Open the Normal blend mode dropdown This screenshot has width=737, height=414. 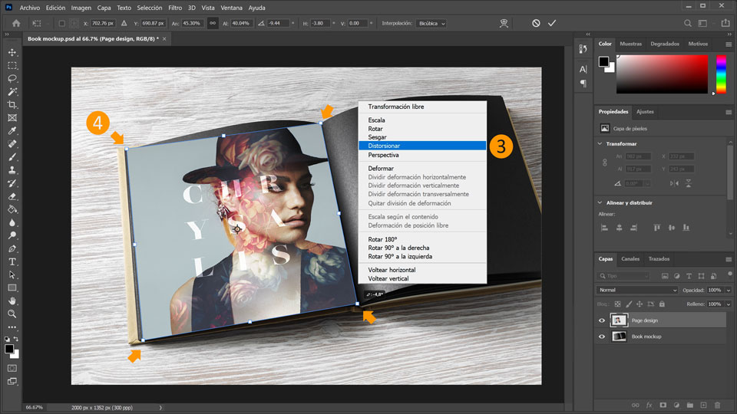coord(636,291)
